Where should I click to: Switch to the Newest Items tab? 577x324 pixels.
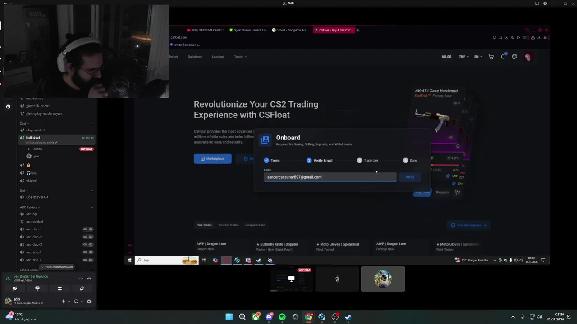228,225
